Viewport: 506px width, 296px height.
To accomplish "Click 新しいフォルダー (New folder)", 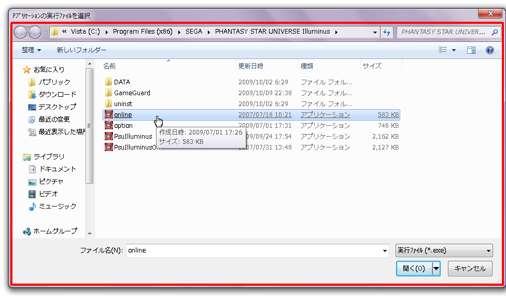I will pyautogui.click(x=81, y=50).
